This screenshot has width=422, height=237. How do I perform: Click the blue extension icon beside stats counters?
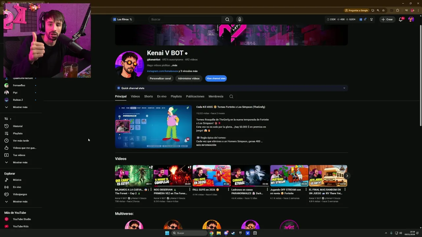click(x=361, y=19)
